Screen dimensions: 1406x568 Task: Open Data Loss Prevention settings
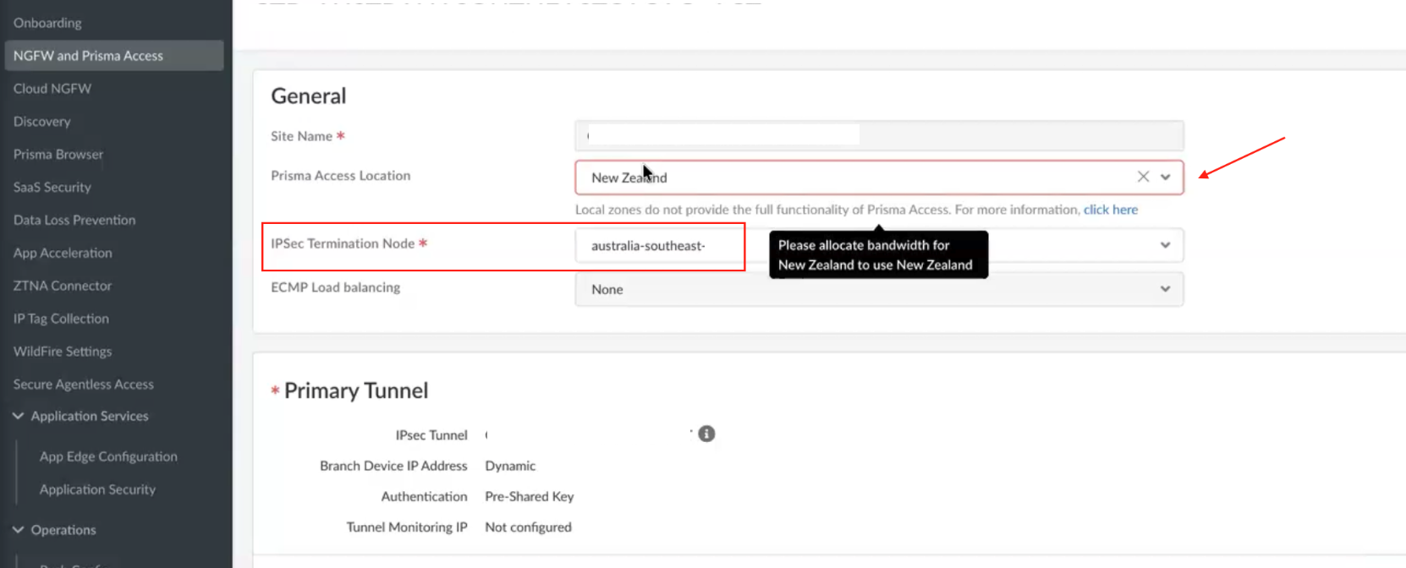(x=74, y=221)
